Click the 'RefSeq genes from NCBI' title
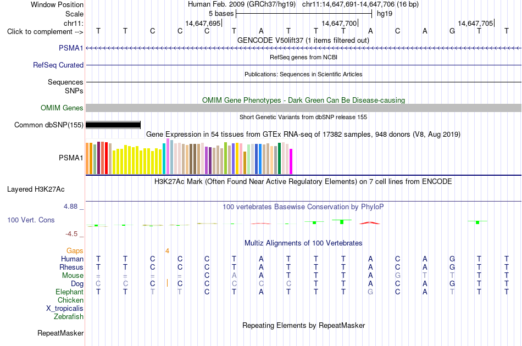The image size is (522, 346). tap(303, 57)
